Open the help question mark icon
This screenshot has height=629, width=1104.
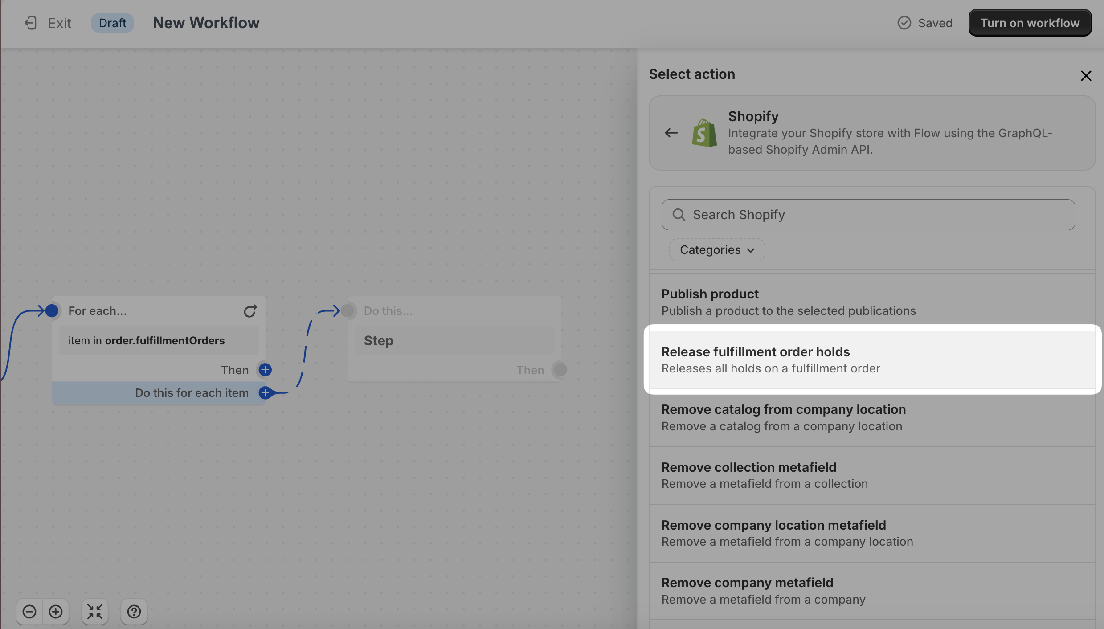134,612
